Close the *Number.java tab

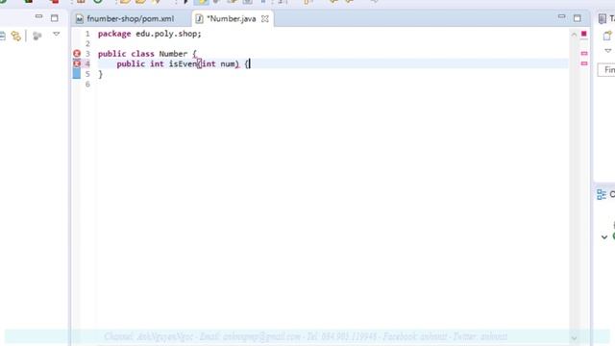tap(265, 19)
